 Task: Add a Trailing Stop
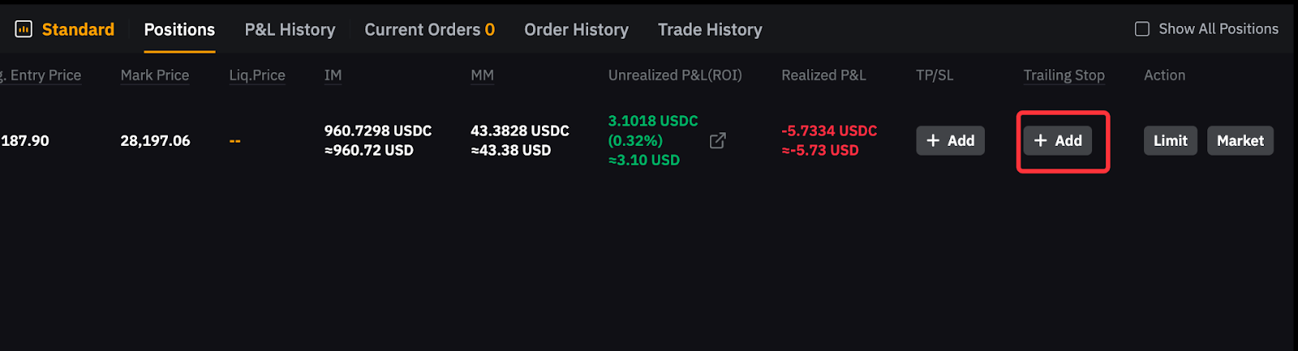coord(1058,141)
